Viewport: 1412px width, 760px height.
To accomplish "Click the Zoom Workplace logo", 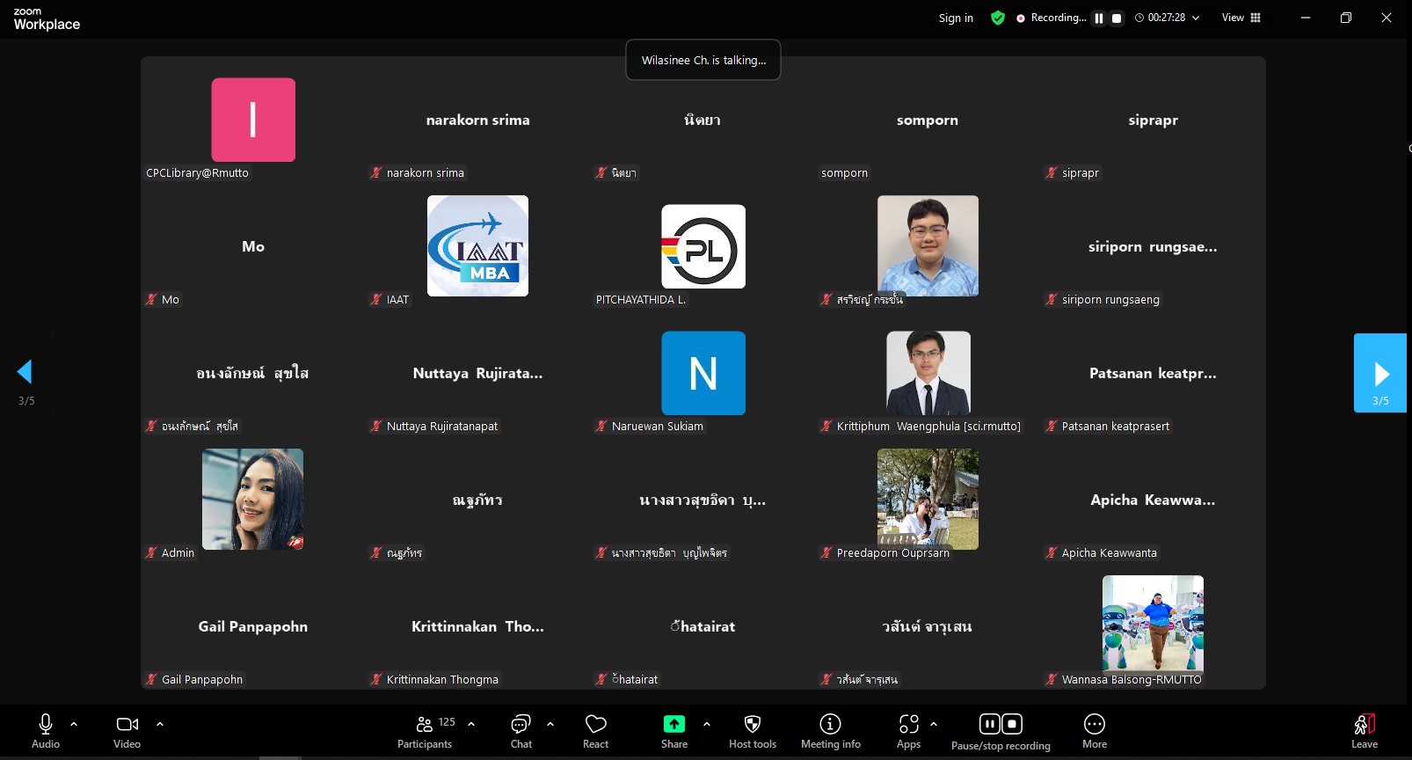I will 47,19.
